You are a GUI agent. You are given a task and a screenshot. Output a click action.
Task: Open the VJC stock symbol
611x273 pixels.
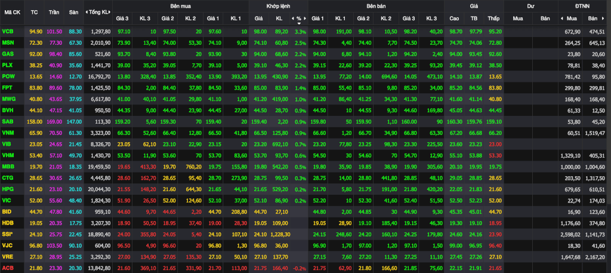tap(7, 246)
